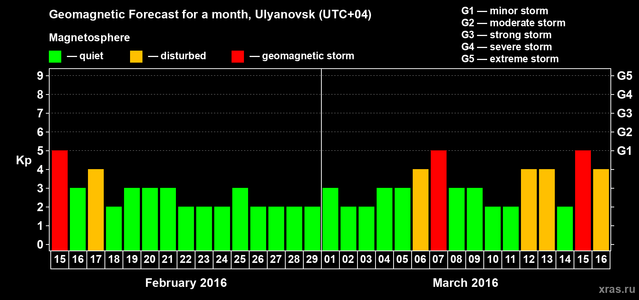Viewport: 639px width, 300px height.
Task: Click the 'March 2016' month label
Action: (465, 283)
